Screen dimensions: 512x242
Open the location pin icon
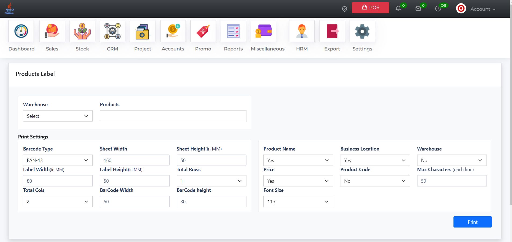(344, 9)
